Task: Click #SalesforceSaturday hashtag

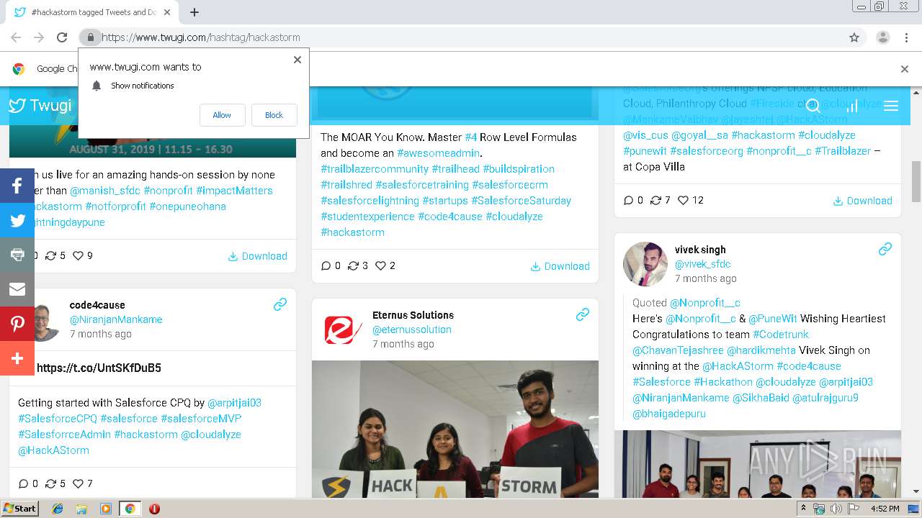Action: tap(522, 201)
